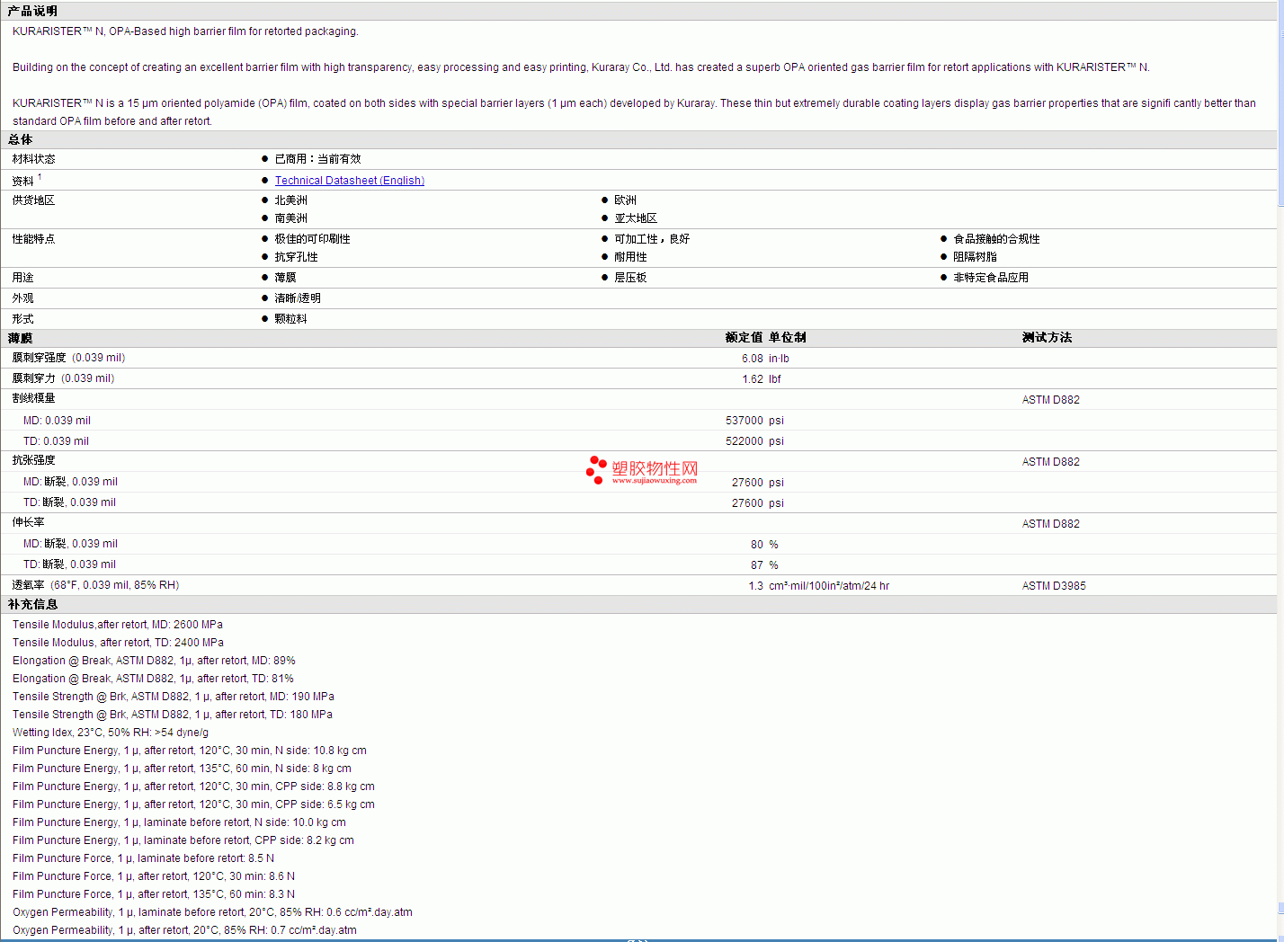The image size is (1284, 942).
Task: Click the appearance value "清晰/透明"
Action: (x=298, y=298)
